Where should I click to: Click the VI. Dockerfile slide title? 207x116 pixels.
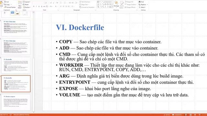pyautogui.click(x=80, y=27)
